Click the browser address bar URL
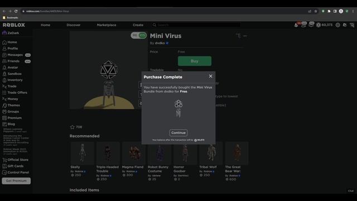 pyautogui.click(x=47, y=11)
